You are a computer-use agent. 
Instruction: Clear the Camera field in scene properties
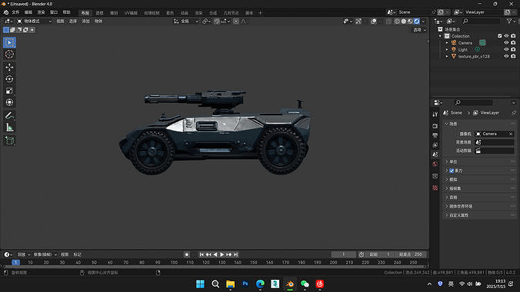coord(511,134)
